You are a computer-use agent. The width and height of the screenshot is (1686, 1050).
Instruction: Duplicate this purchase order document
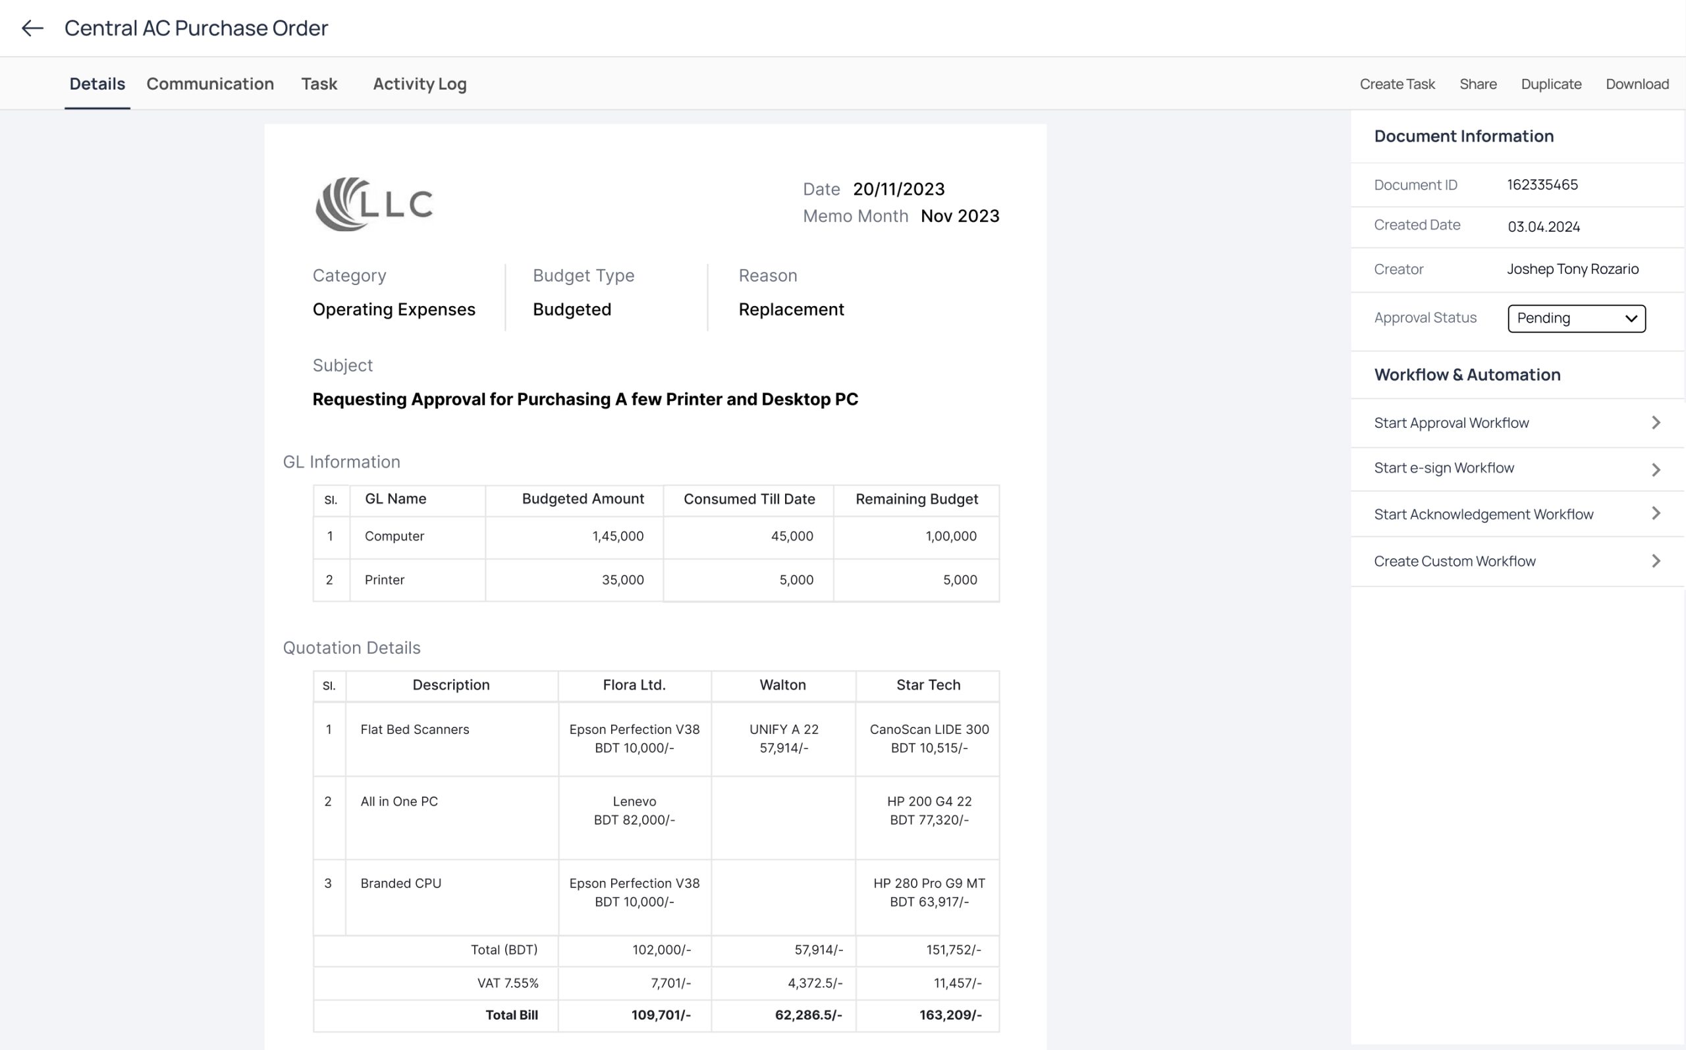1550,84
